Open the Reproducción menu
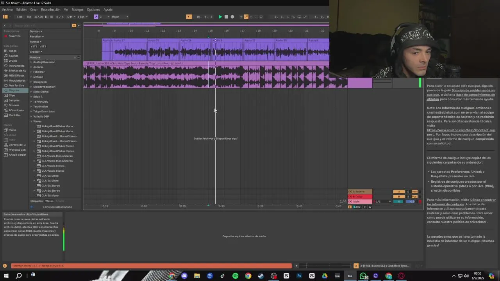Viewport: 500px width, 281px height. coord(51,9)
